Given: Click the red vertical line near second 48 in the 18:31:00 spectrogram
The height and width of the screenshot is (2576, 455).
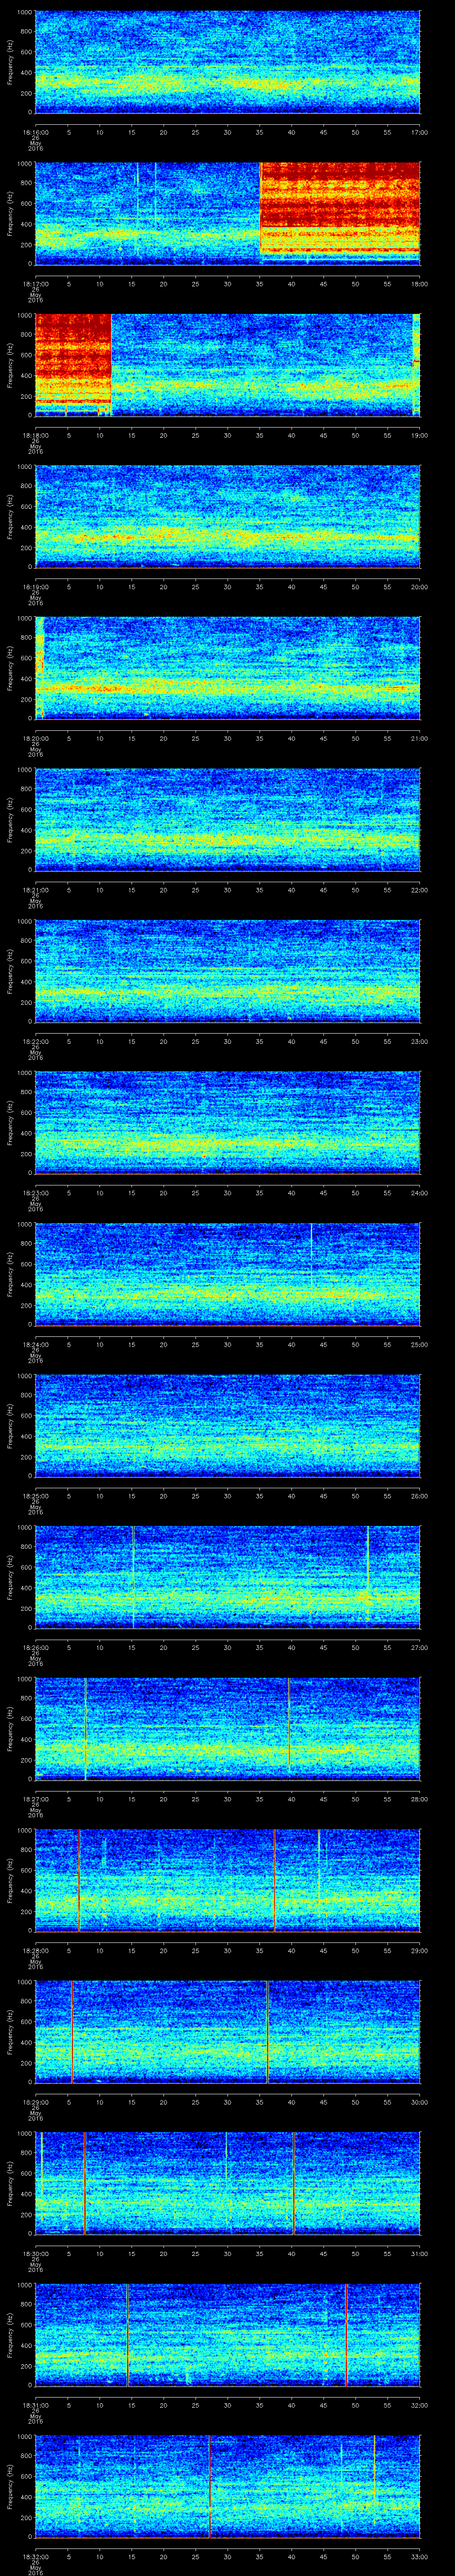Looking at the screenshot, I should pos(346,2335).
